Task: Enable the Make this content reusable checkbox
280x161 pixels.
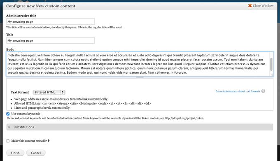Action: pos(8,141)
